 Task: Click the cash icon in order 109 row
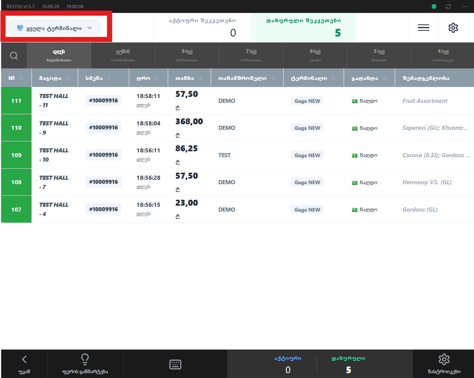coord(354,155)
